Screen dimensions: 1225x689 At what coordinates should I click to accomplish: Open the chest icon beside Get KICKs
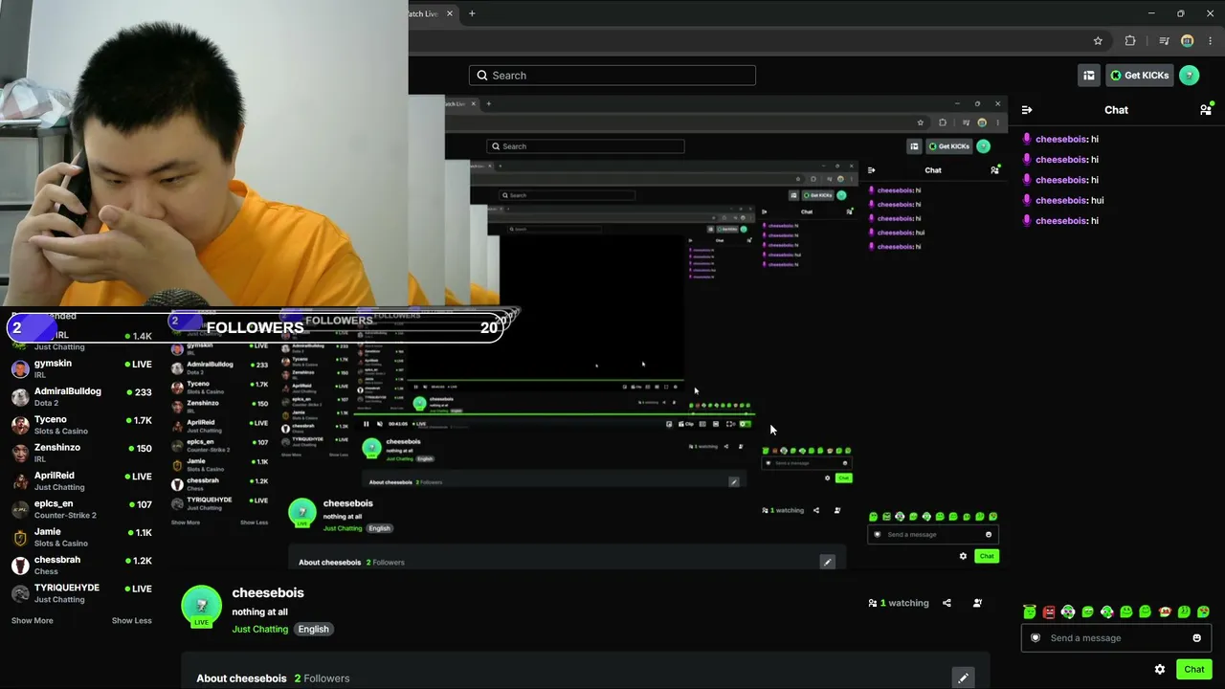point(1089,76)
